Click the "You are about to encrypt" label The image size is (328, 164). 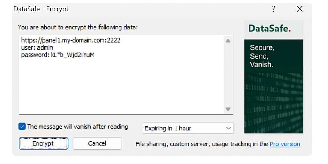pyautogui.click(x=78, y=27)
